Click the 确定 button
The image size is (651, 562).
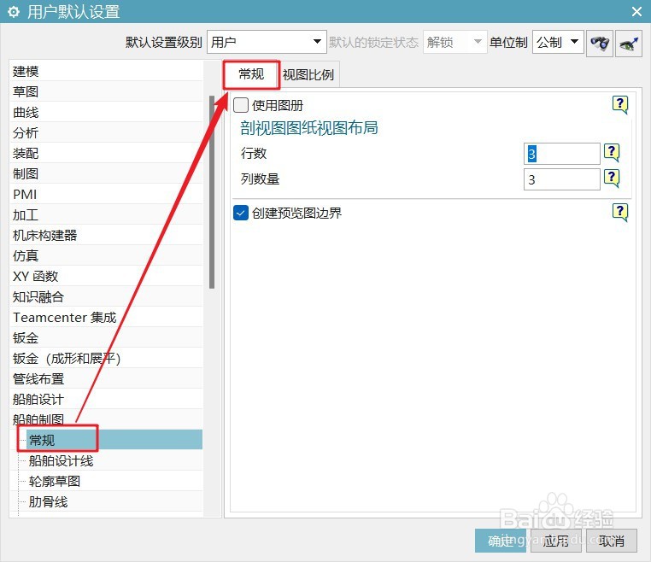[501, 541]
